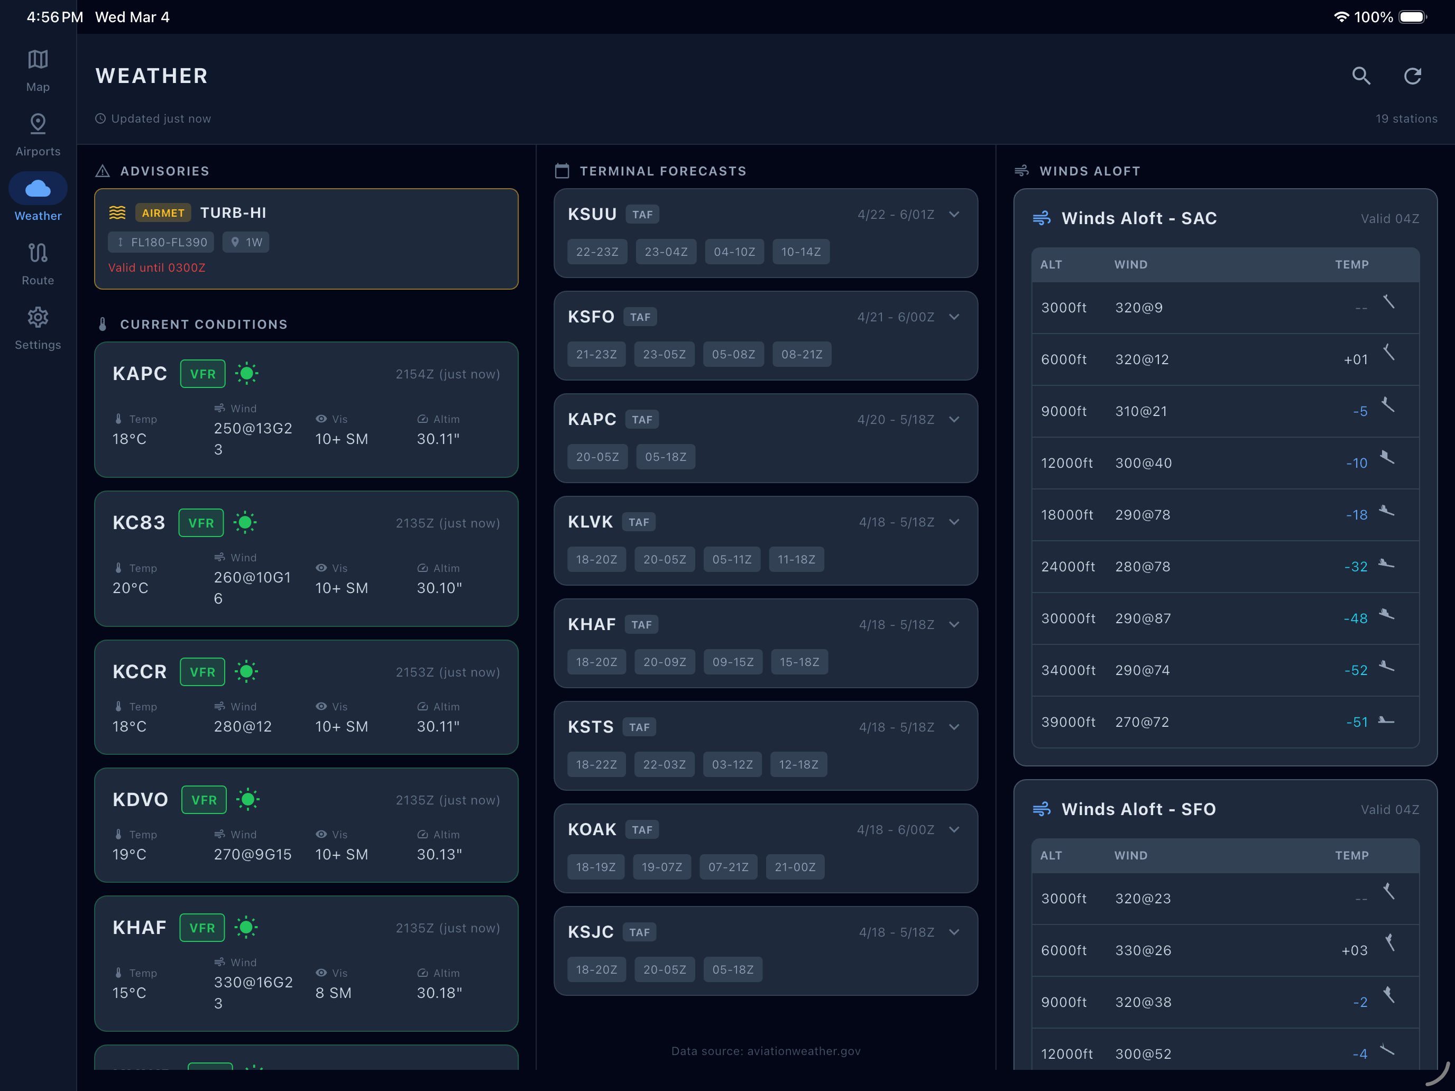The height and width of the screenshot is (1091, 1455).
Task: Select KSUU 22-23Z forecast period chip
Action: [x=597, y=252]
